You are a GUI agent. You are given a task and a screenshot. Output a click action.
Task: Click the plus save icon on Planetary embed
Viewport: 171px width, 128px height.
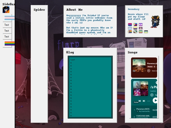pos(149,71)
